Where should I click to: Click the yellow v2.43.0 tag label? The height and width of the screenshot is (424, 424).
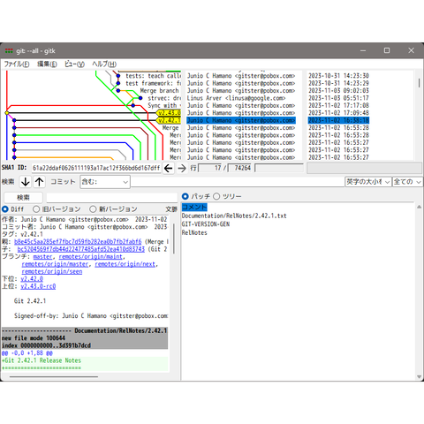click(x=169, y=113)
